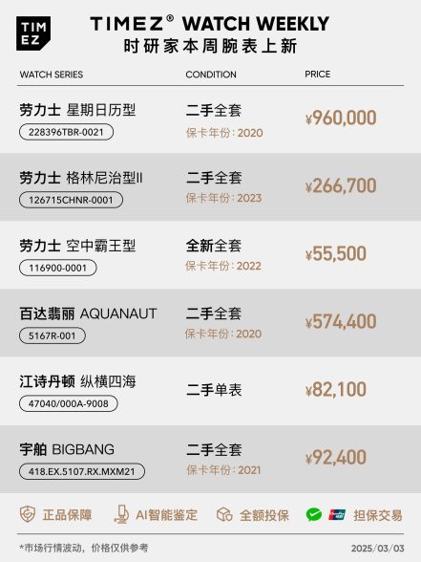Viewport: 421px width, 562px height.
Task: Open the 宇舶 BIGBANG listing title
Action: 67,449
